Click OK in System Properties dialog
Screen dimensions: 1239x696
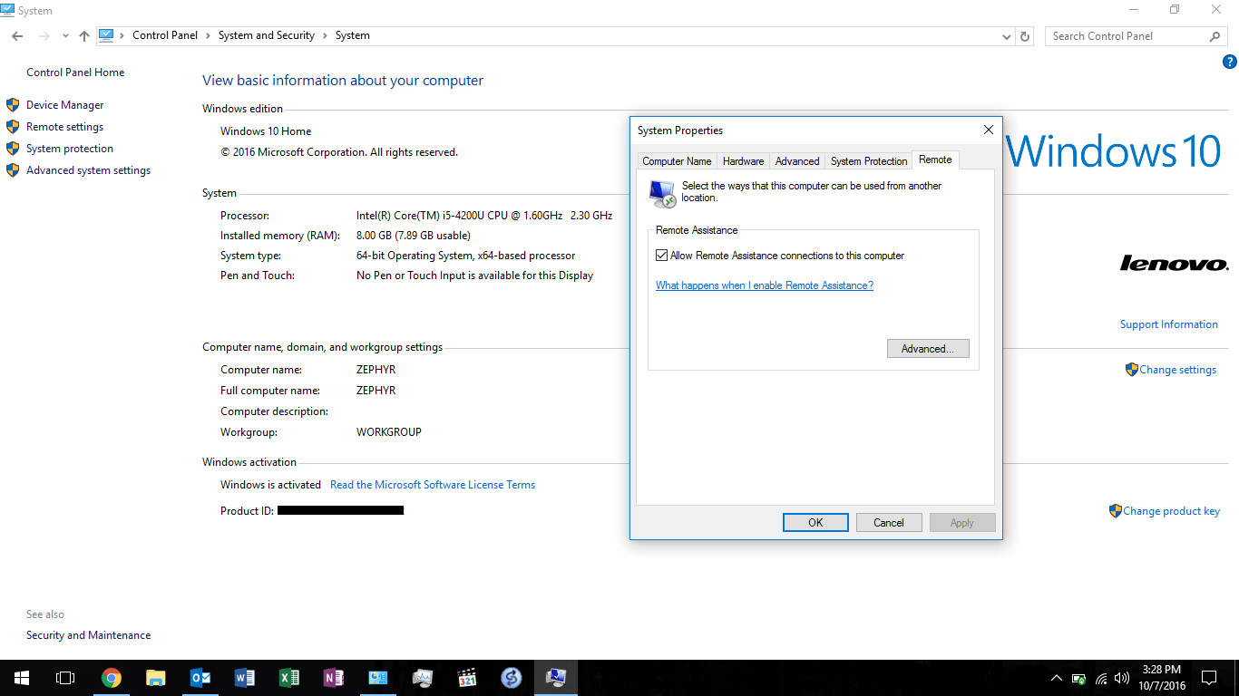tap(815, 523)
